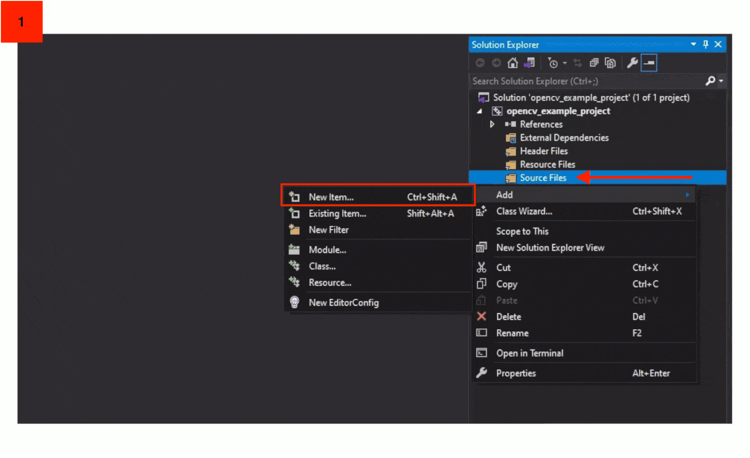Select the Resource Files folder
This screenshot has width=750, height=458.
coord(547,164)
